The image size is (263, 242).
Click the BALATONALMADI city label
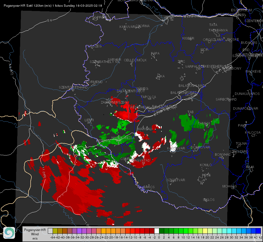pos(192,86)
